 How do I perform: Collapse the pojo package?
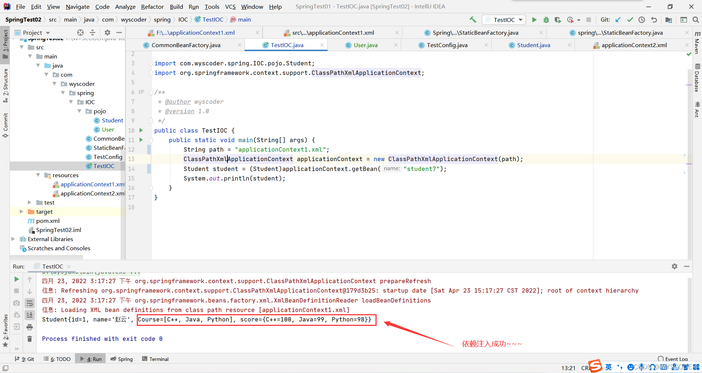(79, 111)
